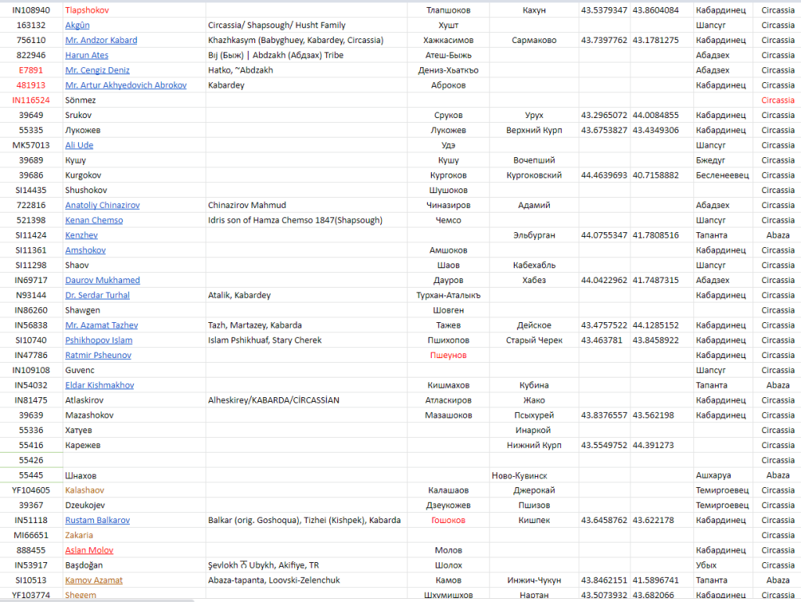801x602 pixels.
Task: Click the red ID cell E7891
Action: 31,70
